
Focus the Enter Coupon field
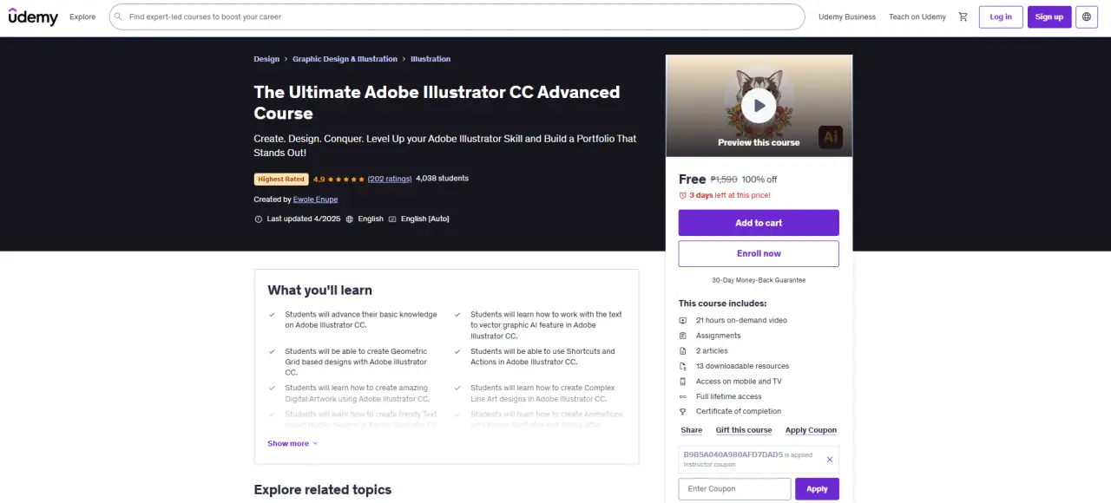734,489
